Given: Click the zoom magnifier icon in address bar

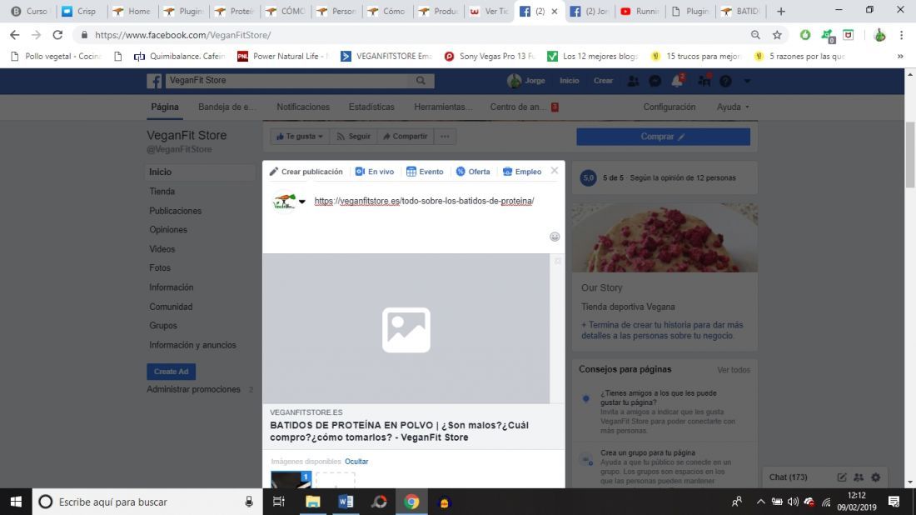Looking at the screenshot, I should click(x=755, y=35).
